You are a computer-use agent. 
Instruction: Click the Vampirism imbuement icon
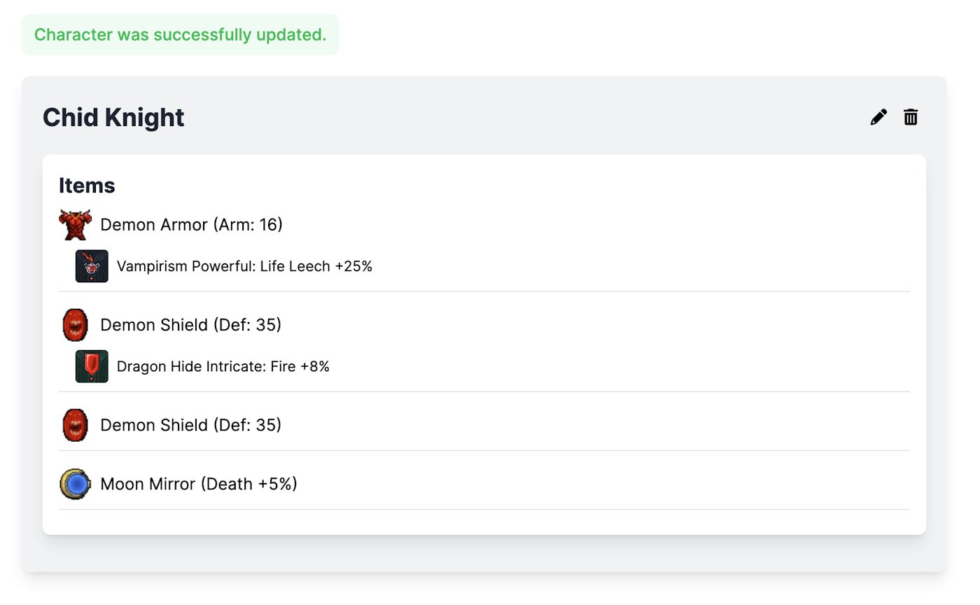click(x=92, y=266)
